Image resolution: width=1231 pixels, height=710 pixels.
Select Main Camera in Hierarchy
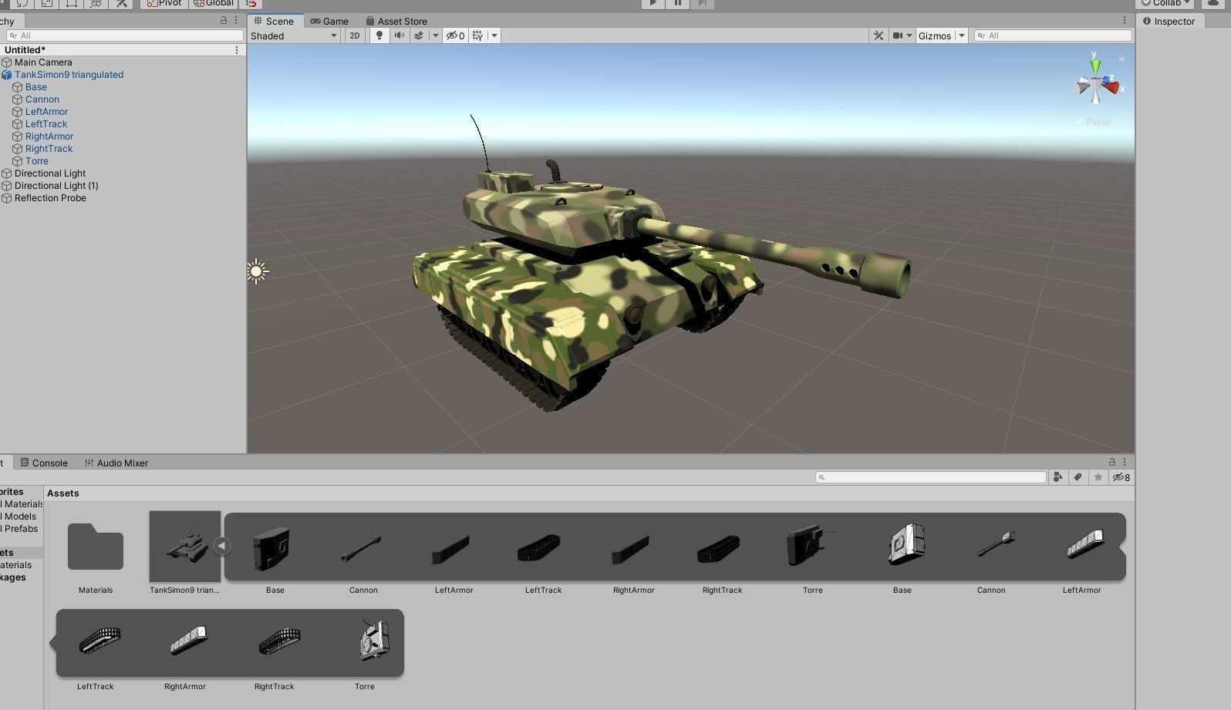pos(43,62)
